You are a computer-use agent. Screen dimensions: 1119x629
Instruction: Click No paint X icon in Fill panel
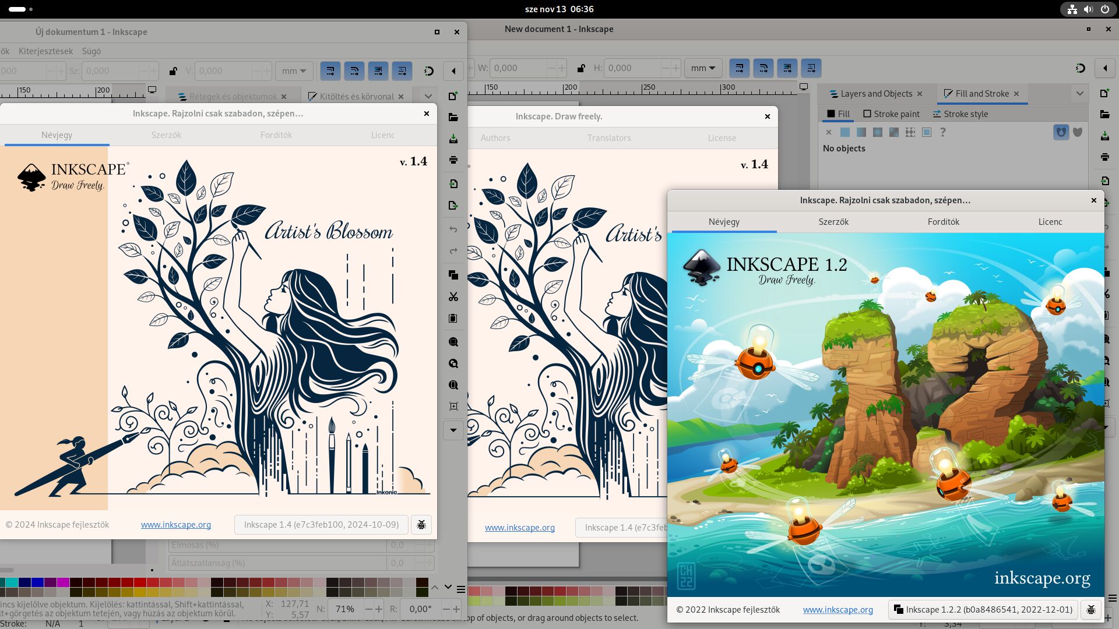coord(829,132)
